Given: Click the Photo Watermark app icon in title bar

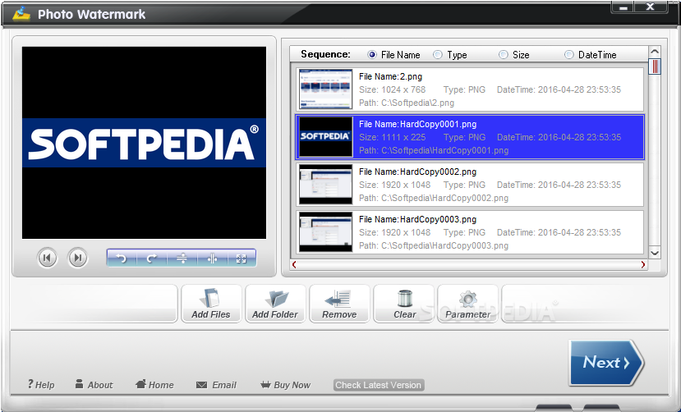Looking at the screenshot, I should point(21,14).
